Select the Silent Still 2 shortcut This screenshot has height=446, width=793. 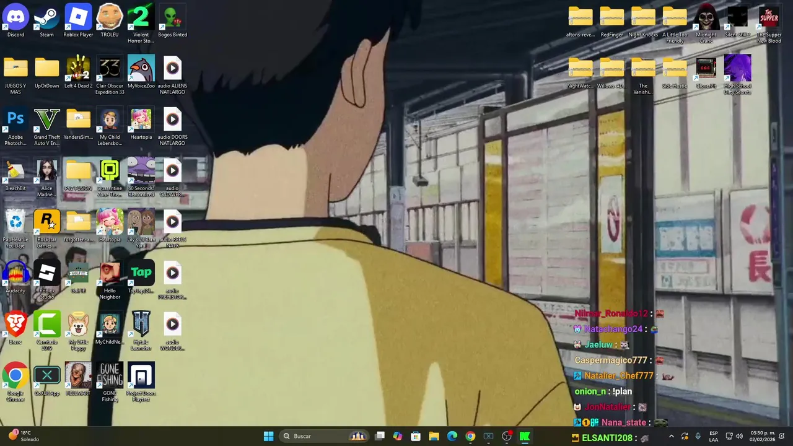[737, 21]
